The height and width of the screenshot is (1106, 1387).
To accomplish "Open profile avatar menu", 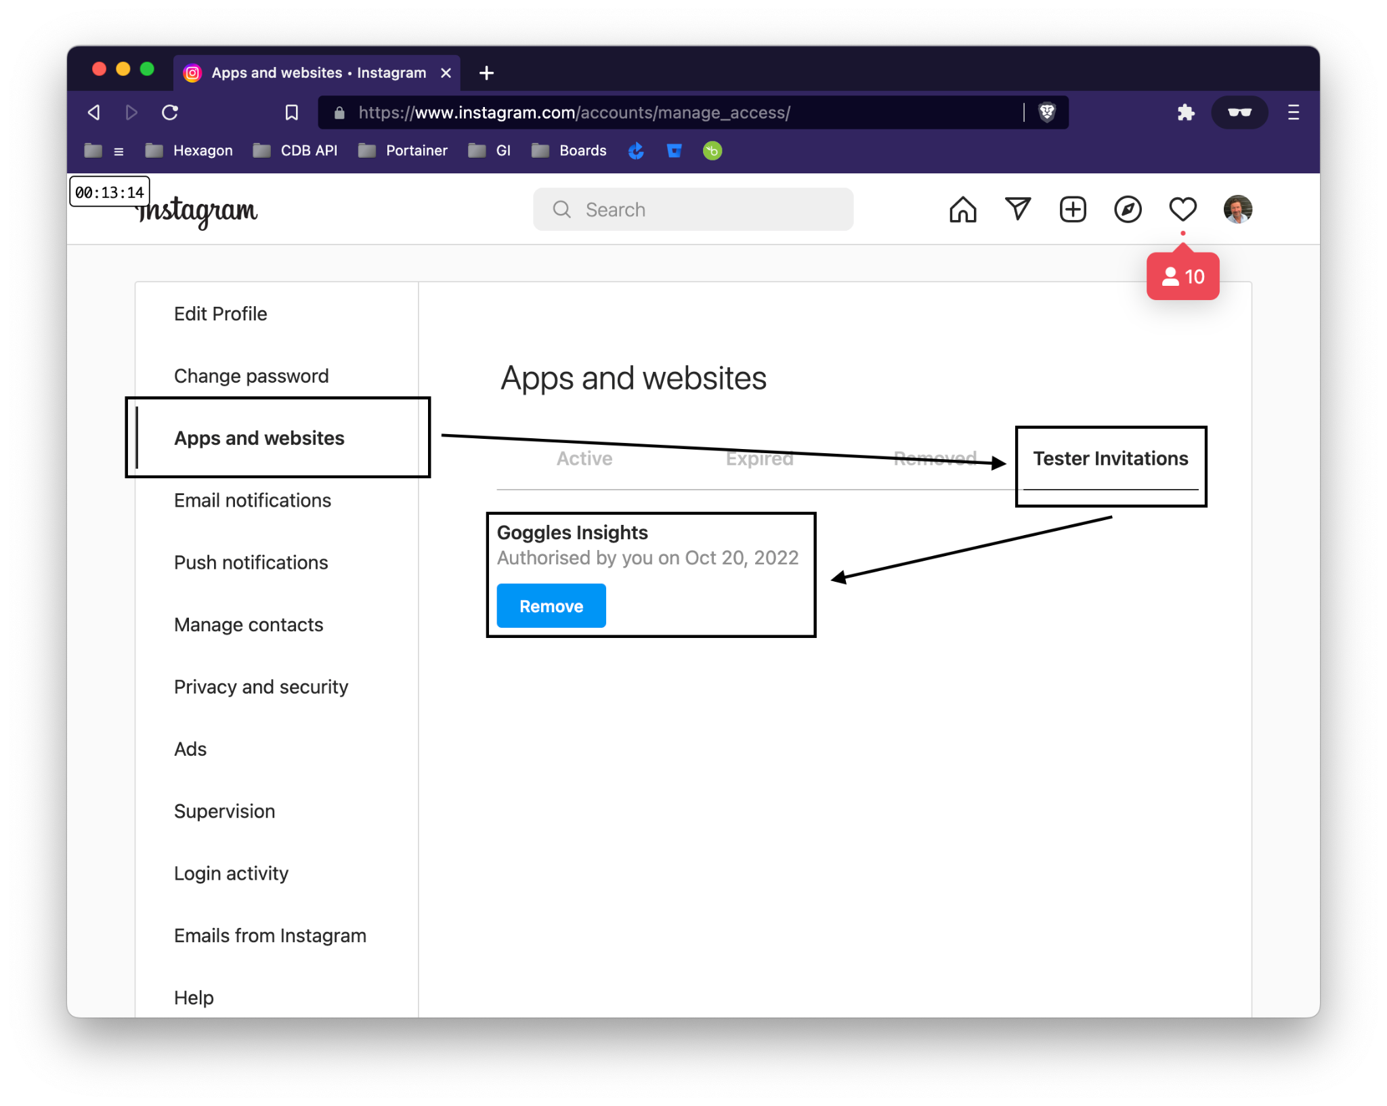I will pos(1237,209).
